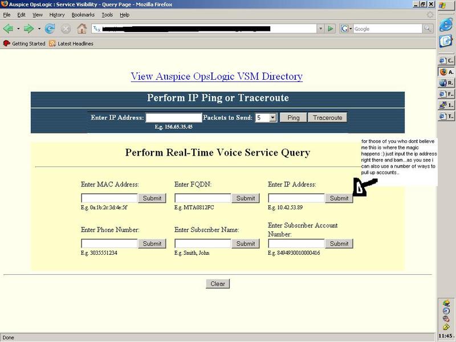Click the round blue system tray icon

point(446,311)
